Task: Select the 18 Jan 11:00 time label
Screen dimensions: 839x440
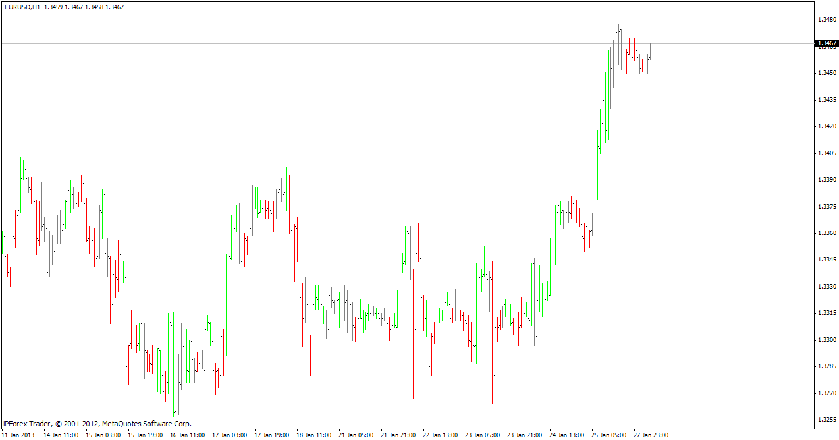Action: 313,435
